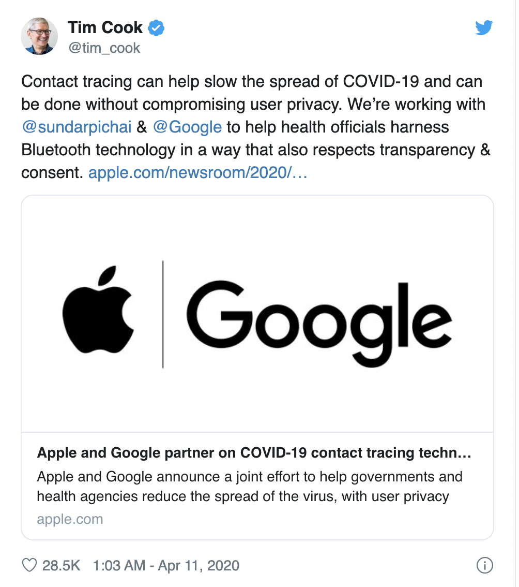
Task: Open the tweet info circle icon
Action: pyautogui.click(x=484, y=565)
